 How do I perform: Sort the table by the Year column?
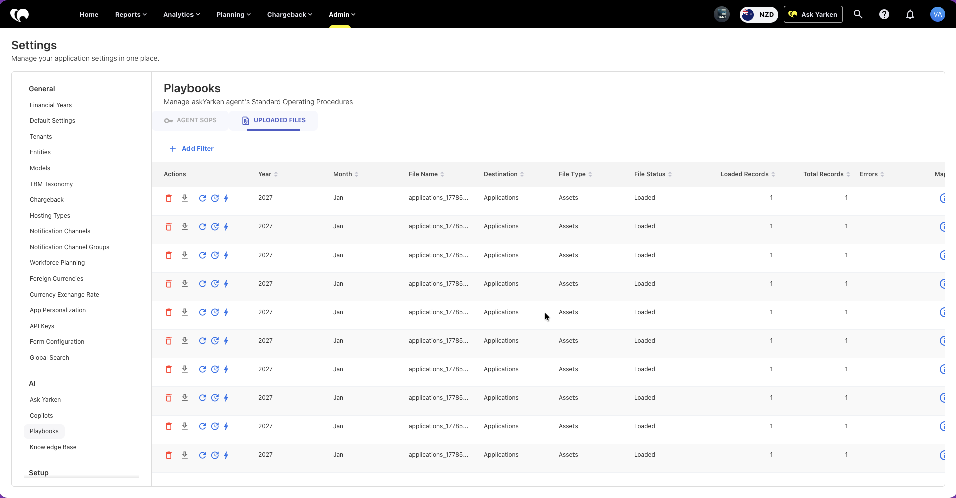(268, 174)
